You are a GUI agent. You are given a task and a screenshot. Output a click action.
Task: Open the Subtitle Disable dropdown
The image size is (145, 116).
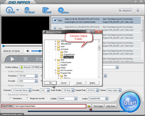tap(76, 99)
